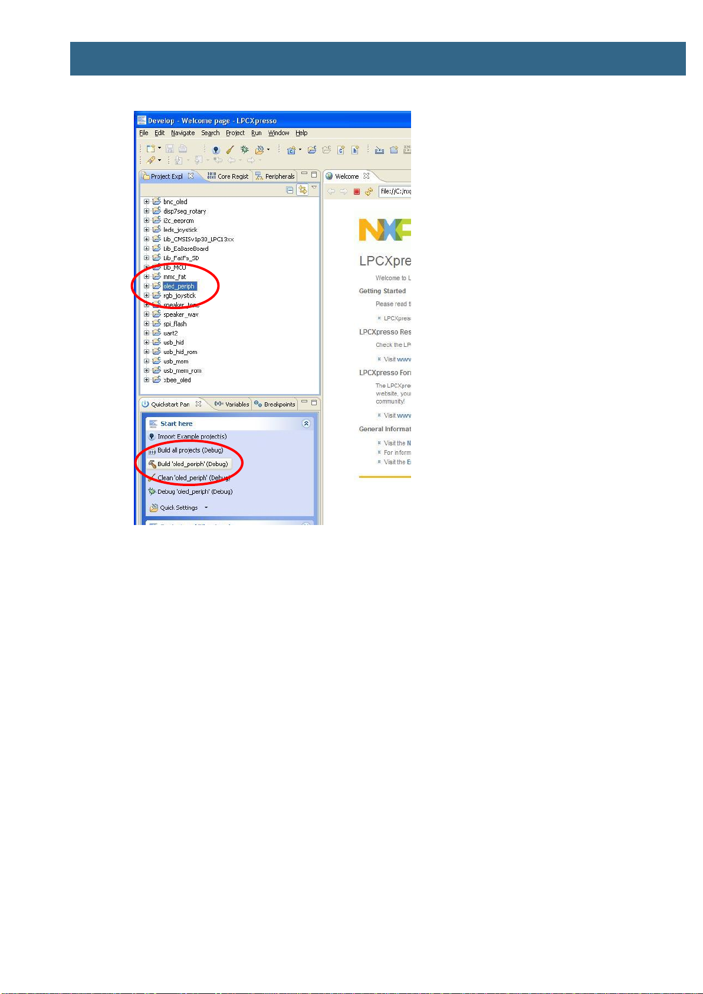Image resolution: width=703 pixels, height=994 pixels.
Task: Minimize the Quickstart panel
Action: tap(304, 402)
